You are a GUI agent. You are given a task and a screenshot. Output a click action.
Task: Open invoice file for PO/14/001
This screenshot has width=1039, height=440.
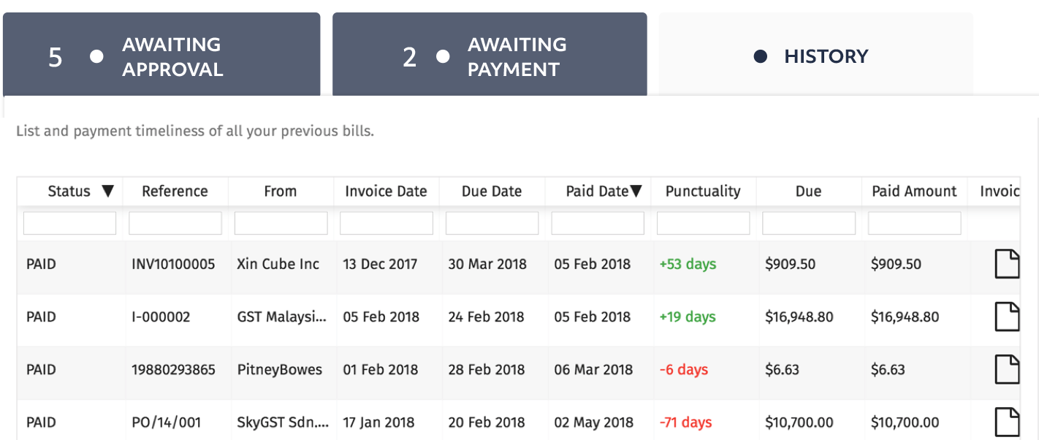[x=1008, y=422]
